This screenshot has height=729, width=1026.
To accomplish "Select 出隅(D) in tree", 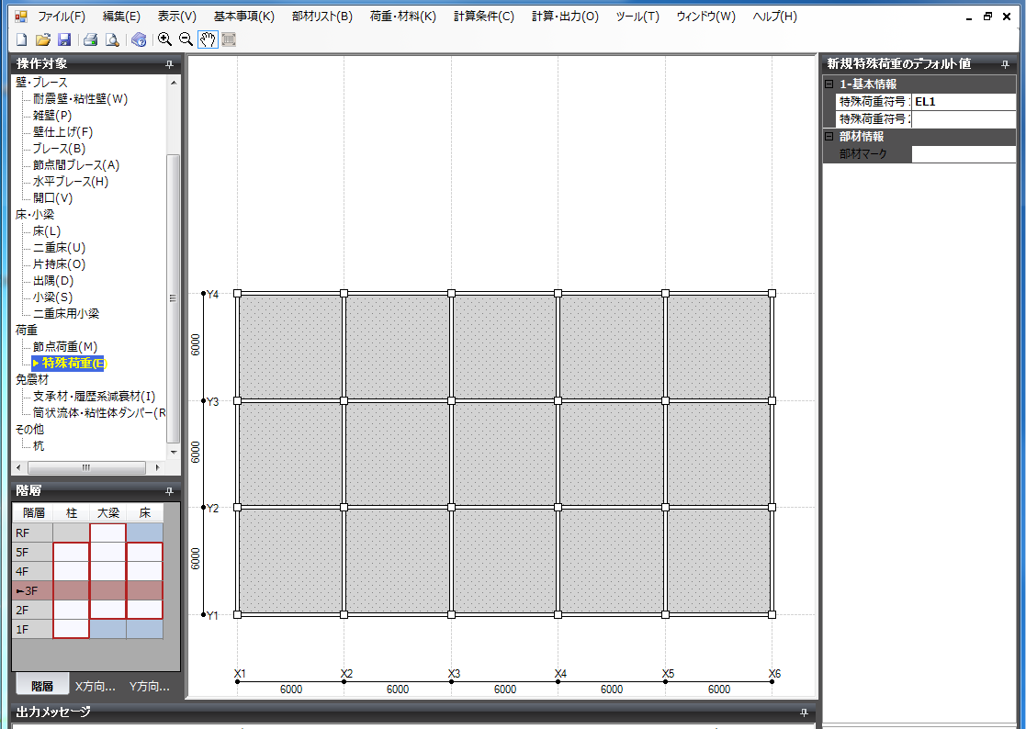I will coord(53,280).
